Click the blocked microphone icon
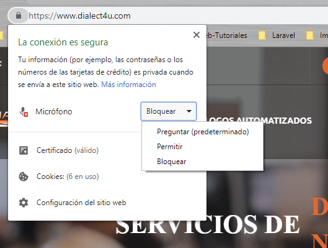This screenshot has height=248, width=328. [24, 112]
